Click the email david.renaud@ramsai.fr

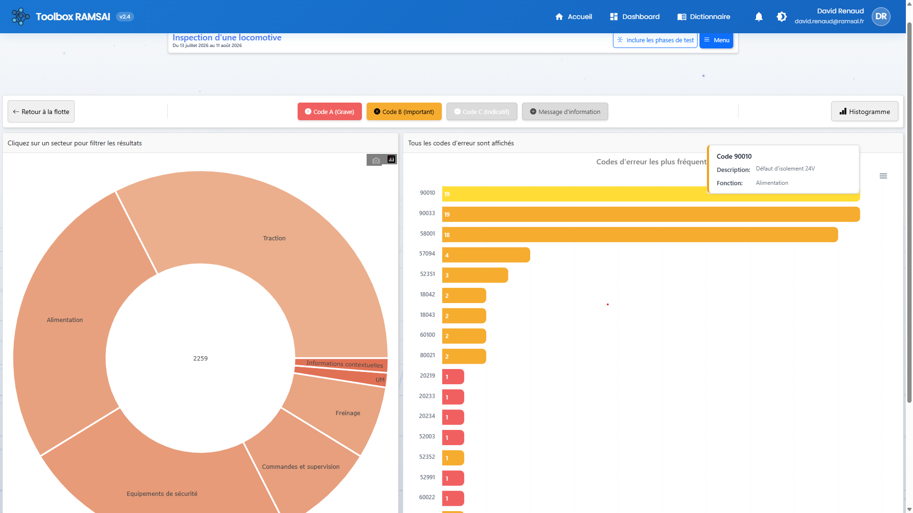[x=829, y=21]
